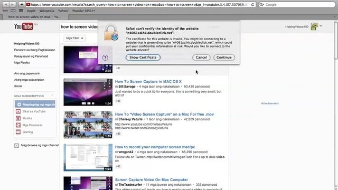The height and width of the screenshot is (190, 338).
Task: Open the Wikipedia bookmark
Action: 46,11
